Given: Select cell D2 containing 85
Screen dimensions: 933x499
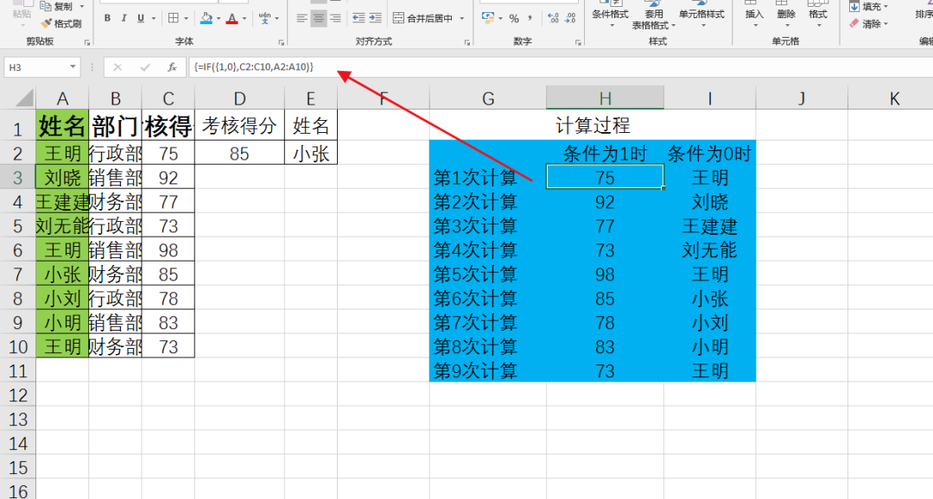Looking at the screenshot, I should coord(239,154).
